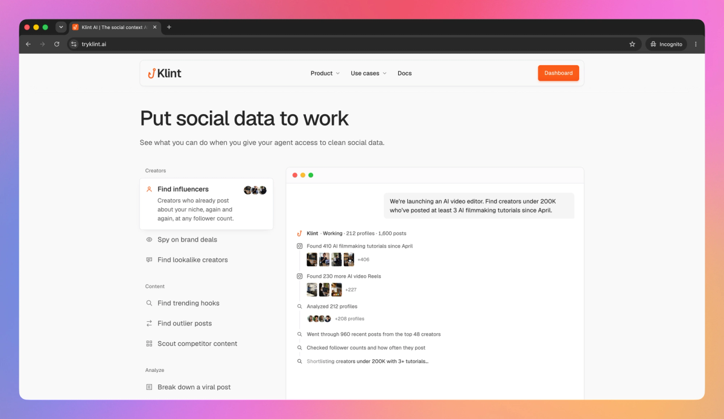The height and width of the screenshot is (419, 724).
Task: Click the magnifier icon beside Find trending hooks
Action: click(149, 303)
